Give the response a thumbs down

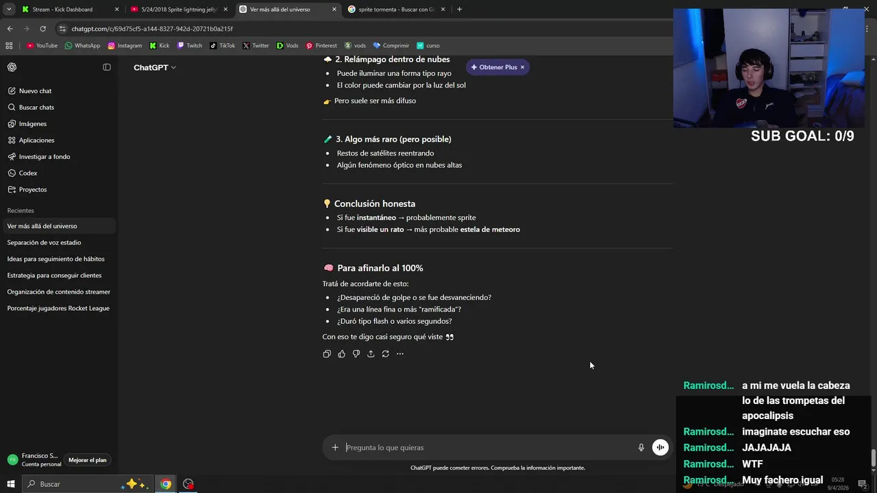(x=356, y=354)
